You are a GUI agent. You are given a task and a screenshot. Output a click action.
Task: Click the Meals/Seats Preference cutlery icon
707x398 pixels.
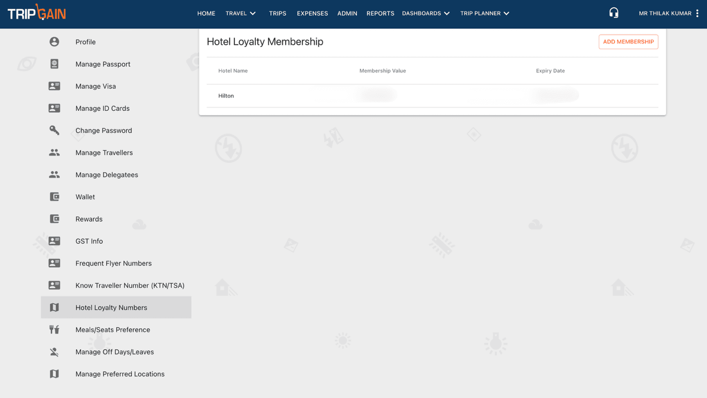(x=54, y=330)
